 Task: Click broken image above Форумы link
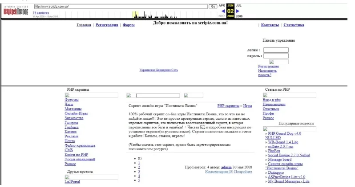pyautogui.click(x=91, y=95)
